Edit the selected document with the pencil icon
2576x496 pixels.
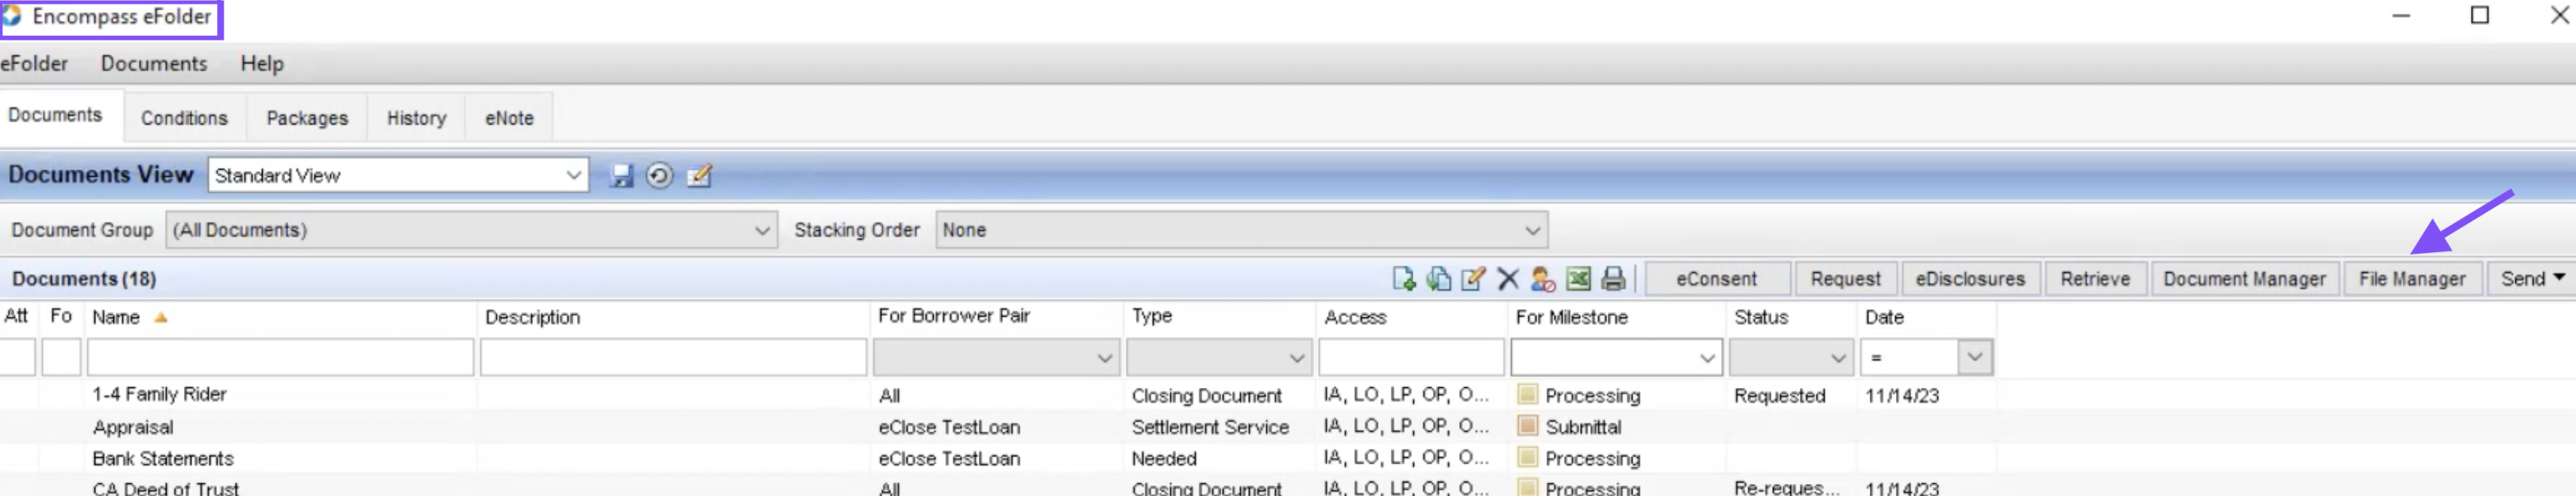pyautogui.click(x=1473, y=279)
